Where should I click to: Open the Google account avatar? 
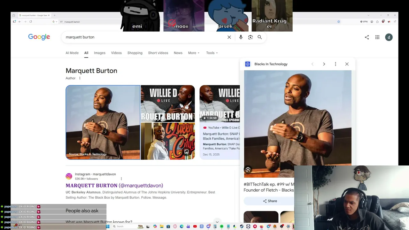[389, 37]
